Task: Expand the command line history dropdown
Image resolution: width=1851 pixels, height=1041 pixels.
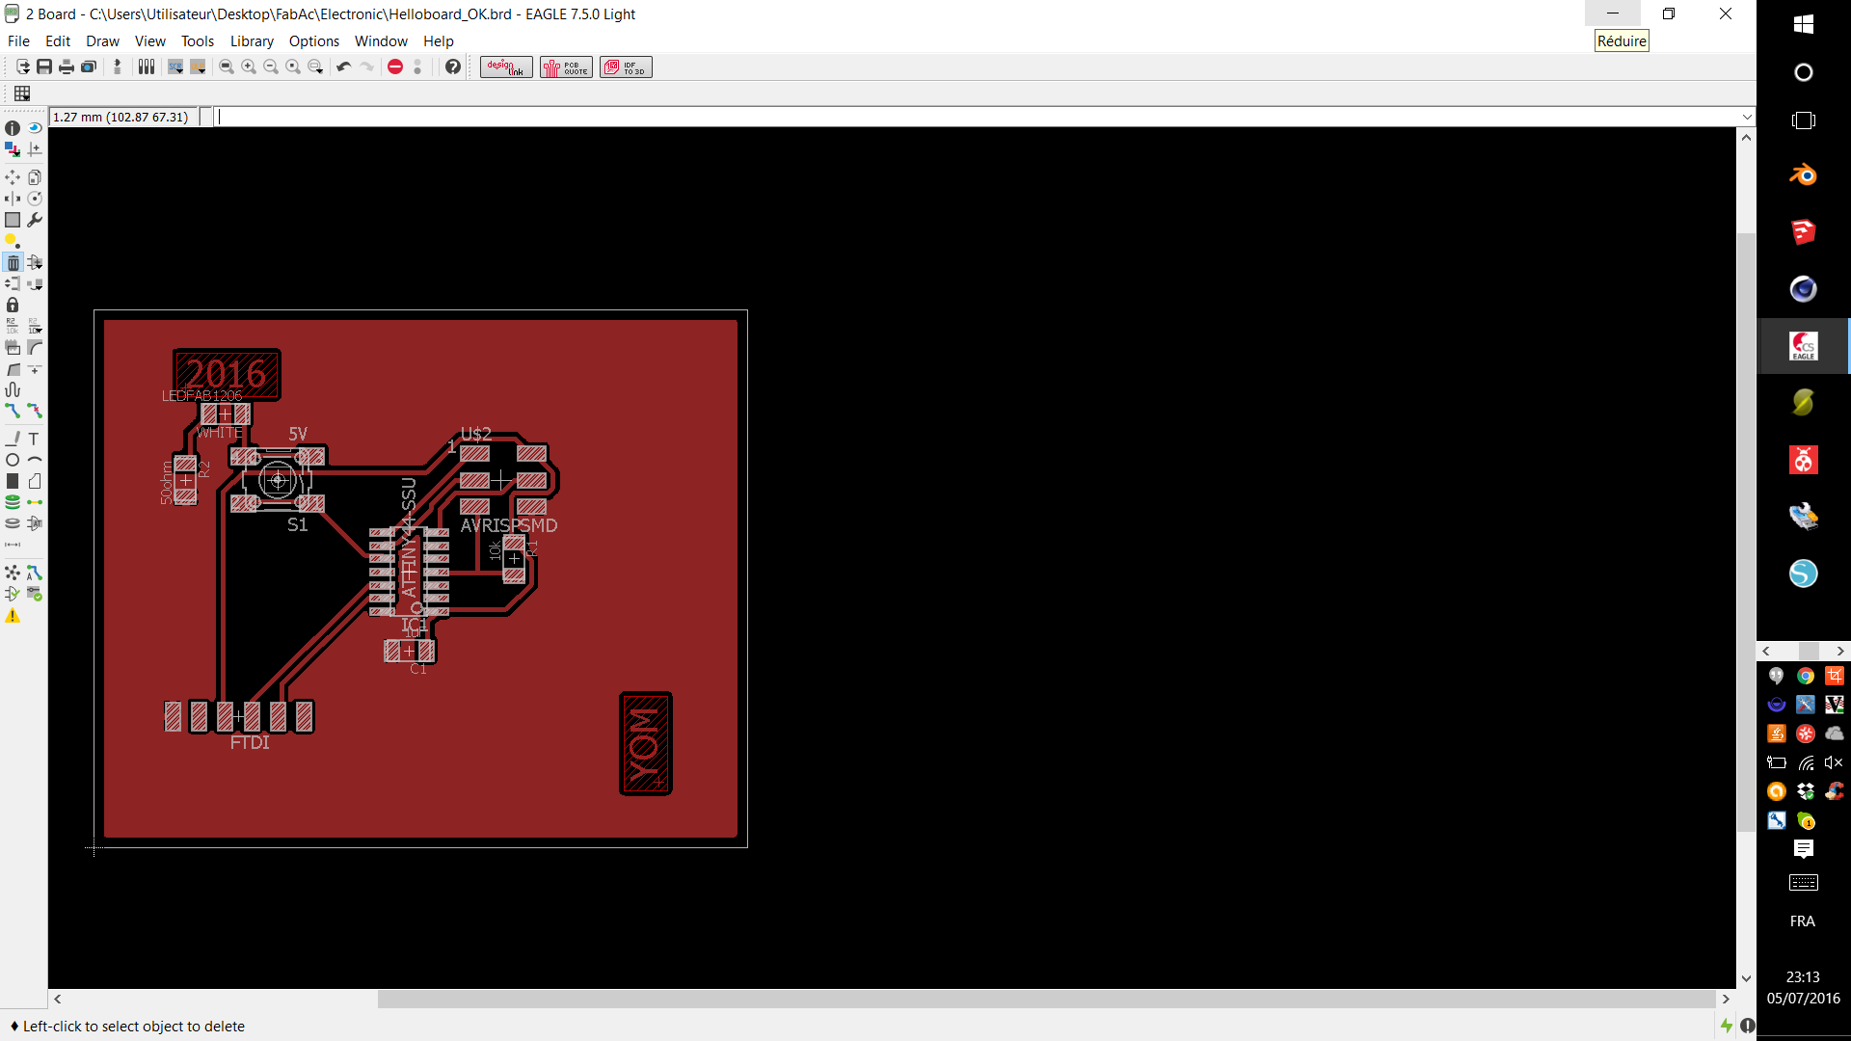Action: pos(1747,117)
